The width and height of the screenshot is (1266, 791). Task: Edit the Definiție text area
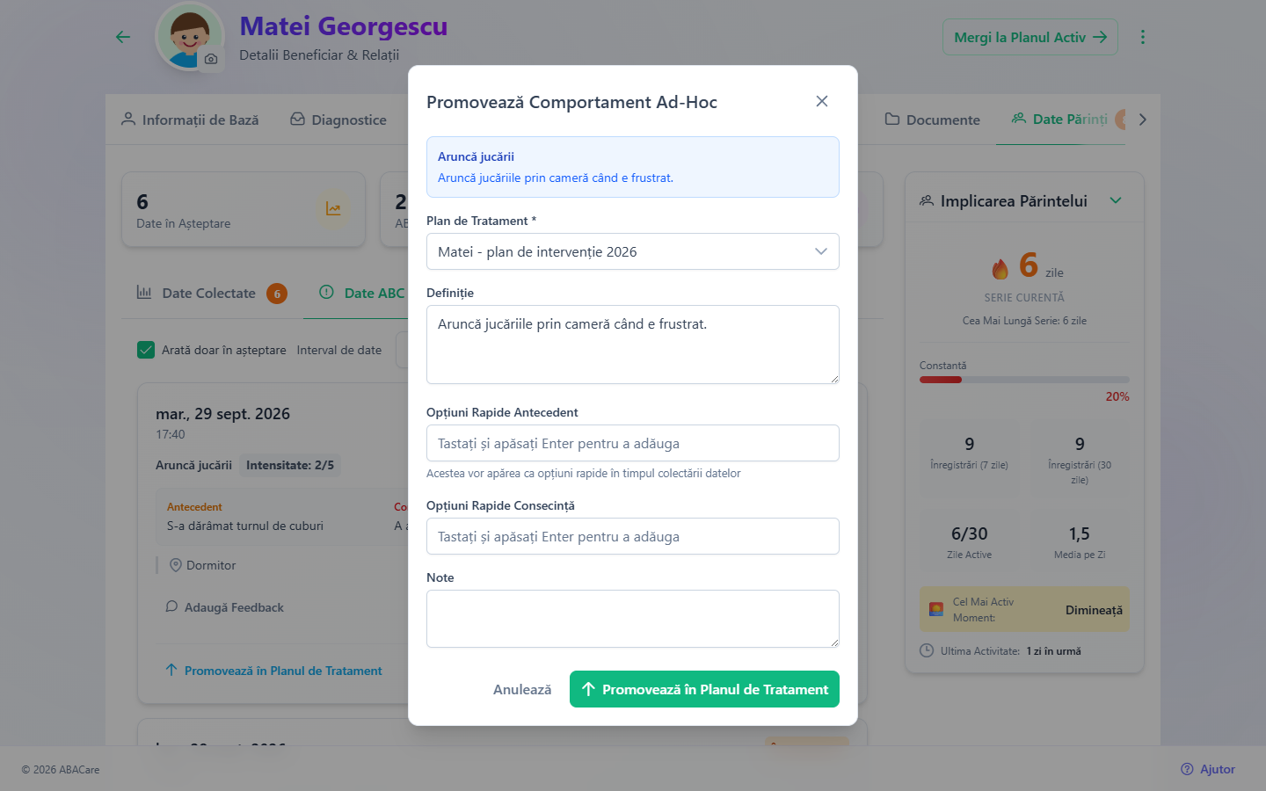(633, 345)
